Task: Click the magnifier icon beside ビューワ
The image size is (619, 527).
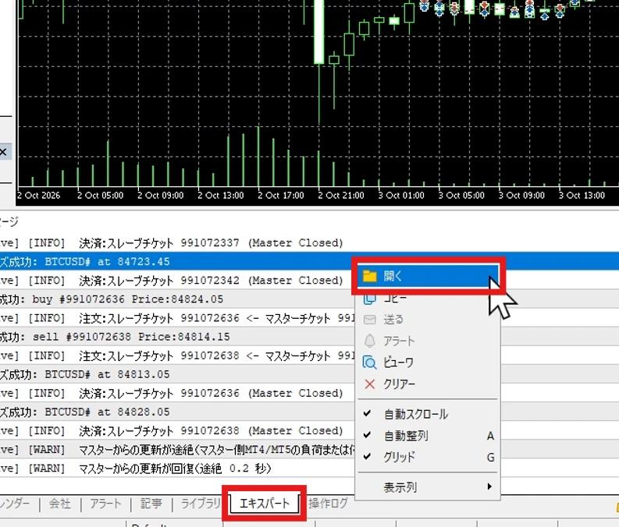Action: 369,363
